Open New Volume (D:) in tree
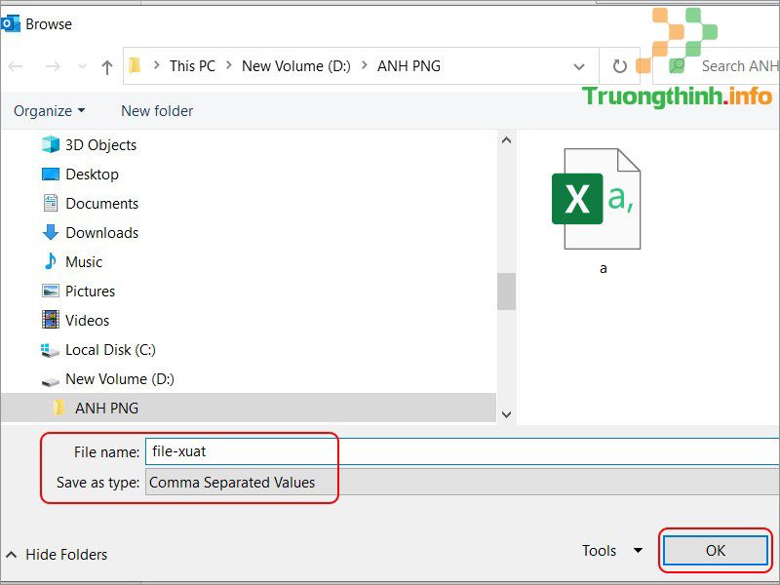This screenshot has width=780, height=585. (120, 379)
